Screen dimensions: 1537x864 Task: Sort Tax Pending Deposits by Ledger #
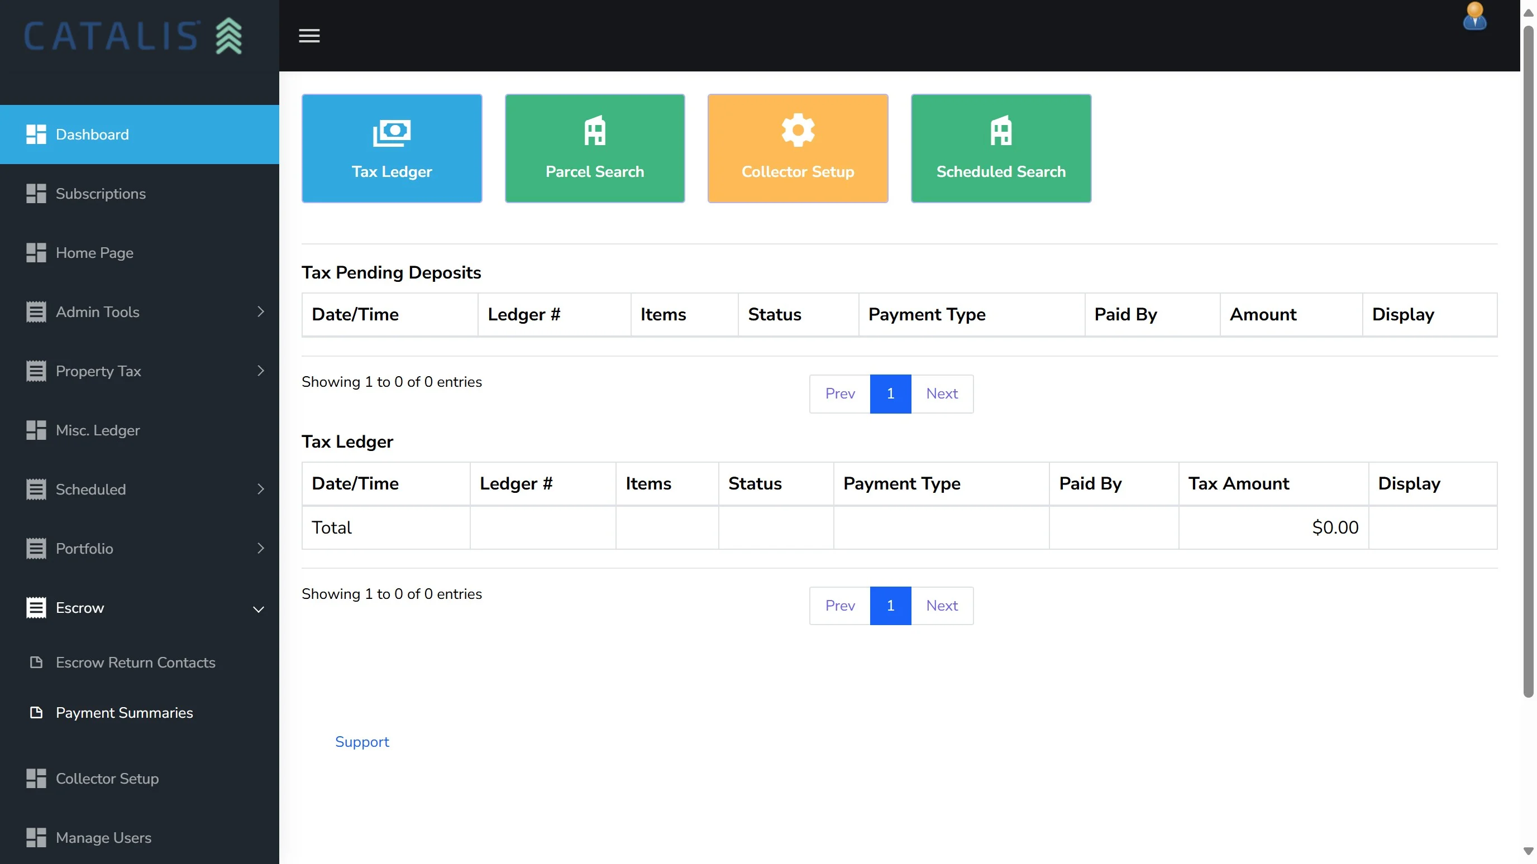pos(553,314)
